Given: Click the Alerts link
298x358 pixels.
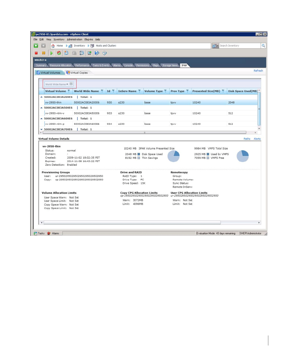Looking at the screenshot, I should click(257, 139).
